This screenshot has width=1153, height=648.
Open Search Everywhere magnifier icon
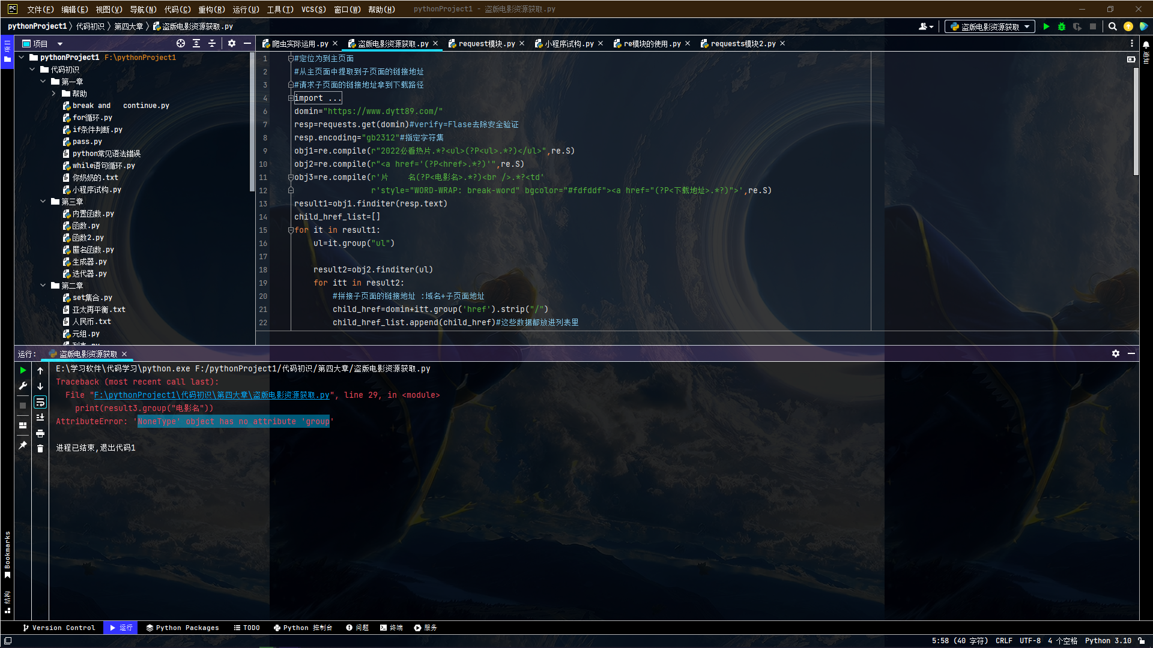1112,26
